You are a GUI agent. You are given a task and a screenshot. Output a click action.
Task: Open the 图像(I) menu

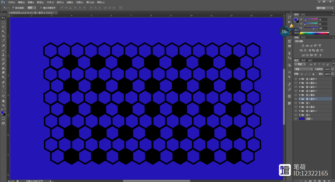pos(31,2)
